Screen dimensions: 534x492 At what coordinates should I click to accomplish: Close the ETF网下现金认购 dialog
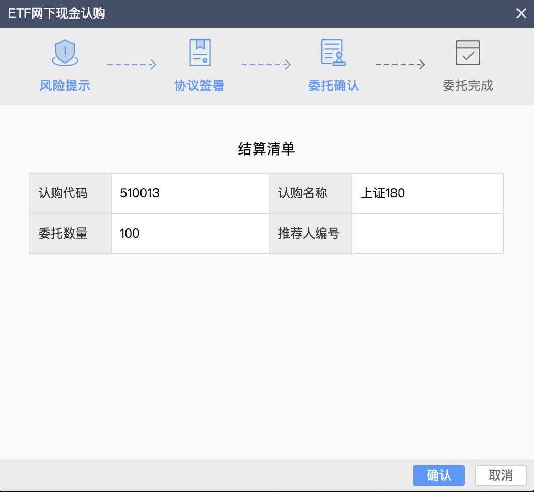point(521,14)
